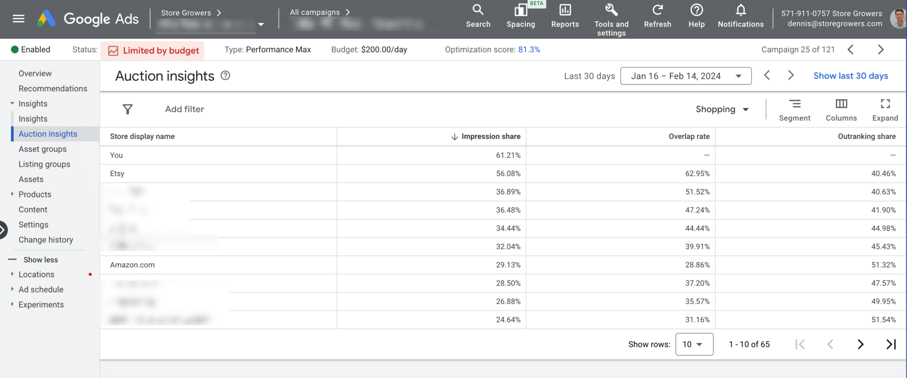Expand the collapsed side panel arrow
Screen dimensions: 907x378
pos(3,230)
